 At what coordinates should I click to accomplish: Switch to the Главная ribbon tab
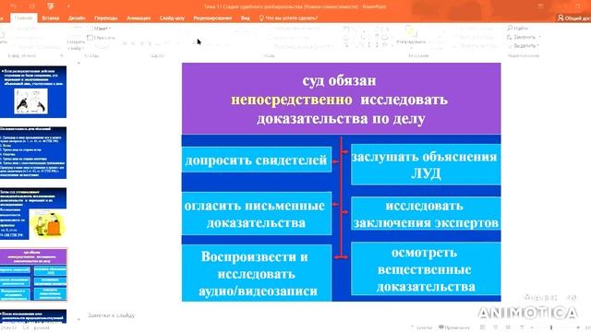pyautogui.click(x=23, y=18)
